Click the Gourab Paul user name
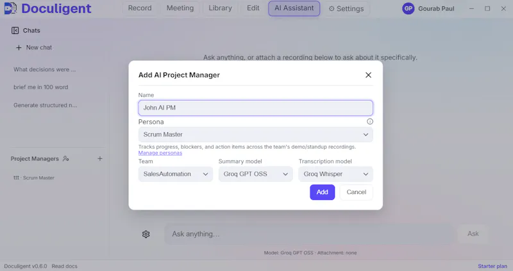The width and height of the screenshot is (513, 271). (436, 9)
